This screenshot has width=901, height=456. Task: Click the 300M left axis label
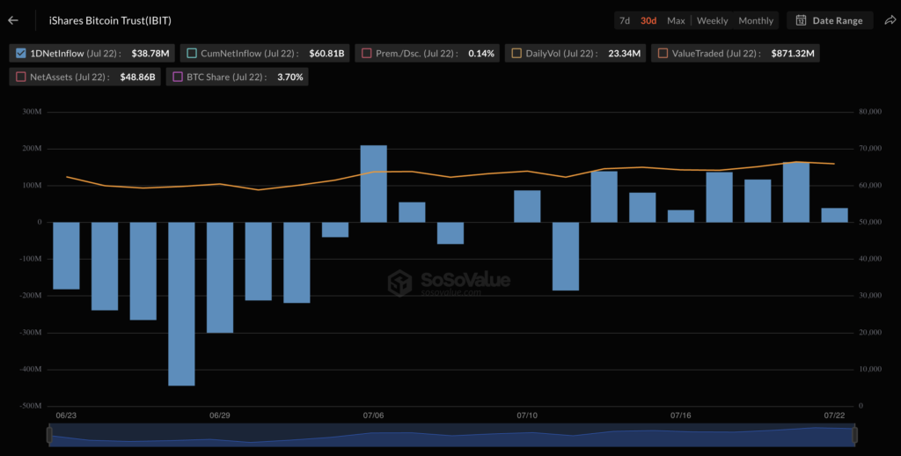click(x=33, y=112)
